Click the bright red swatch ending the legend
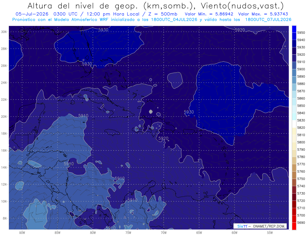 pyautogui.click(x=294, y=226)
